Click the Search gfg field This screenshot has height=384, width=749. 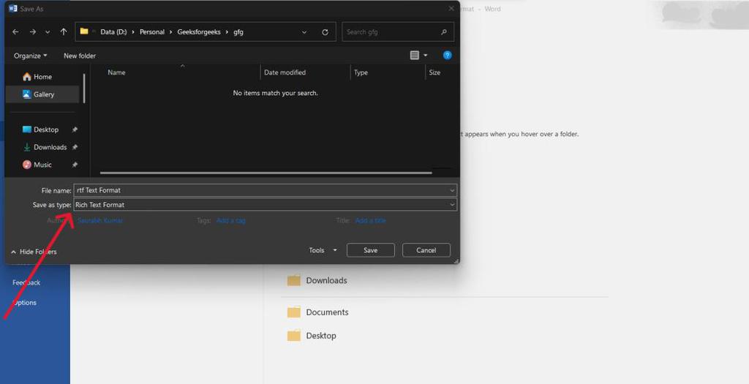tap(397, 32)
